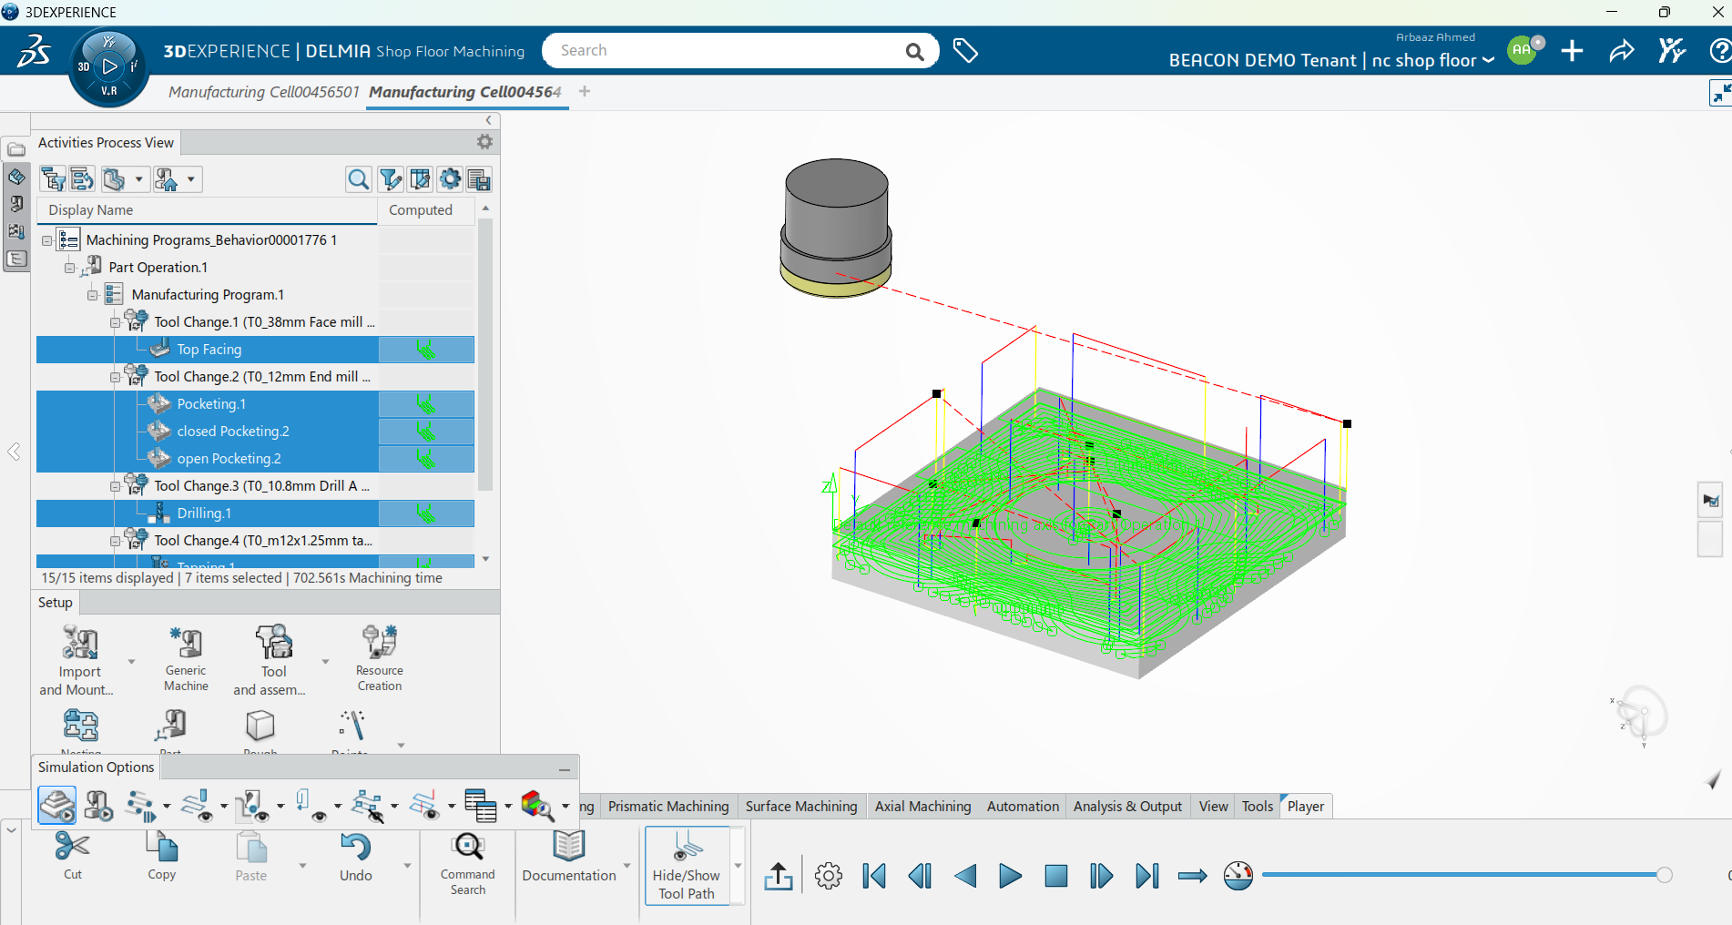1732x925 pixels.
Task: Click the tag icon beside search bar
Action: coord(965,51)
